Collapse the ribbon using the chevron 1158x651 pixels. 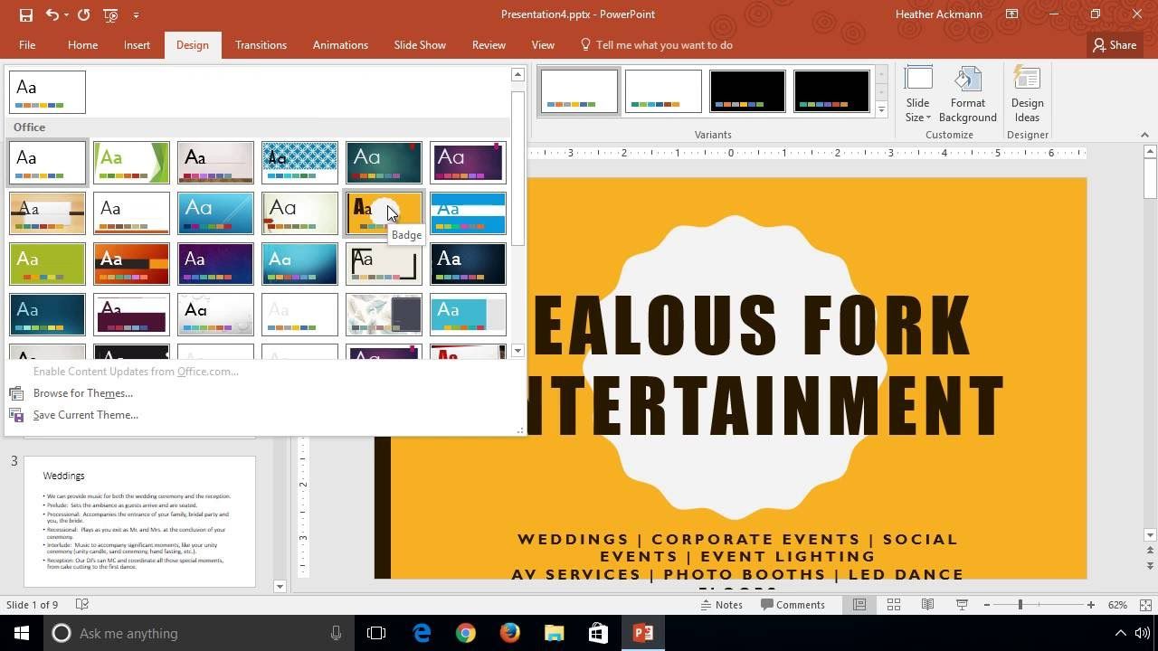click(1144, 135)
